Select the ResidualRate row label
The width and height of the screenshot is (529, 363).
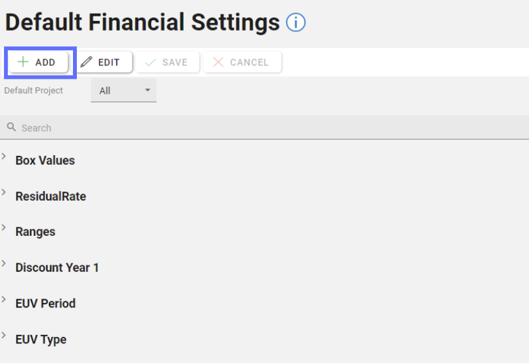click(x=51, y=196)
